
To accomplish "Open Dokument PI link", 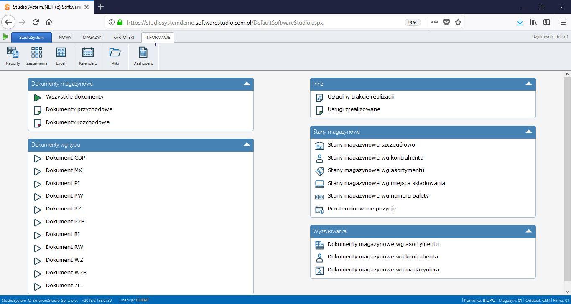I will [63, 183].
